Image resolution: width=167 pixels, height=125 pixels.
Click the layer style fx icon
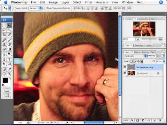point(132,120)
